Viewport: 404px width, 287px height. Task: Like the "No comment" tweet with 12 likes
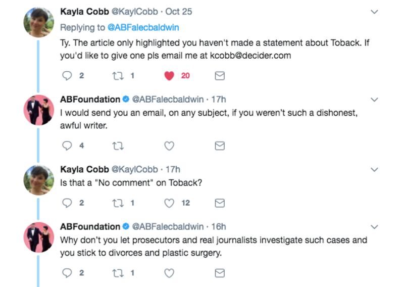(170, 203)
